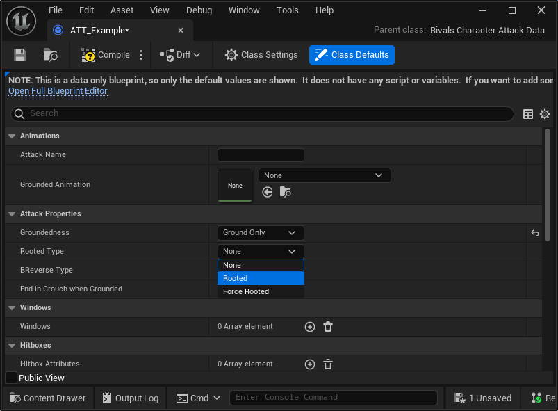
Task: Open the Asset menu
Action: click(122, 10)
